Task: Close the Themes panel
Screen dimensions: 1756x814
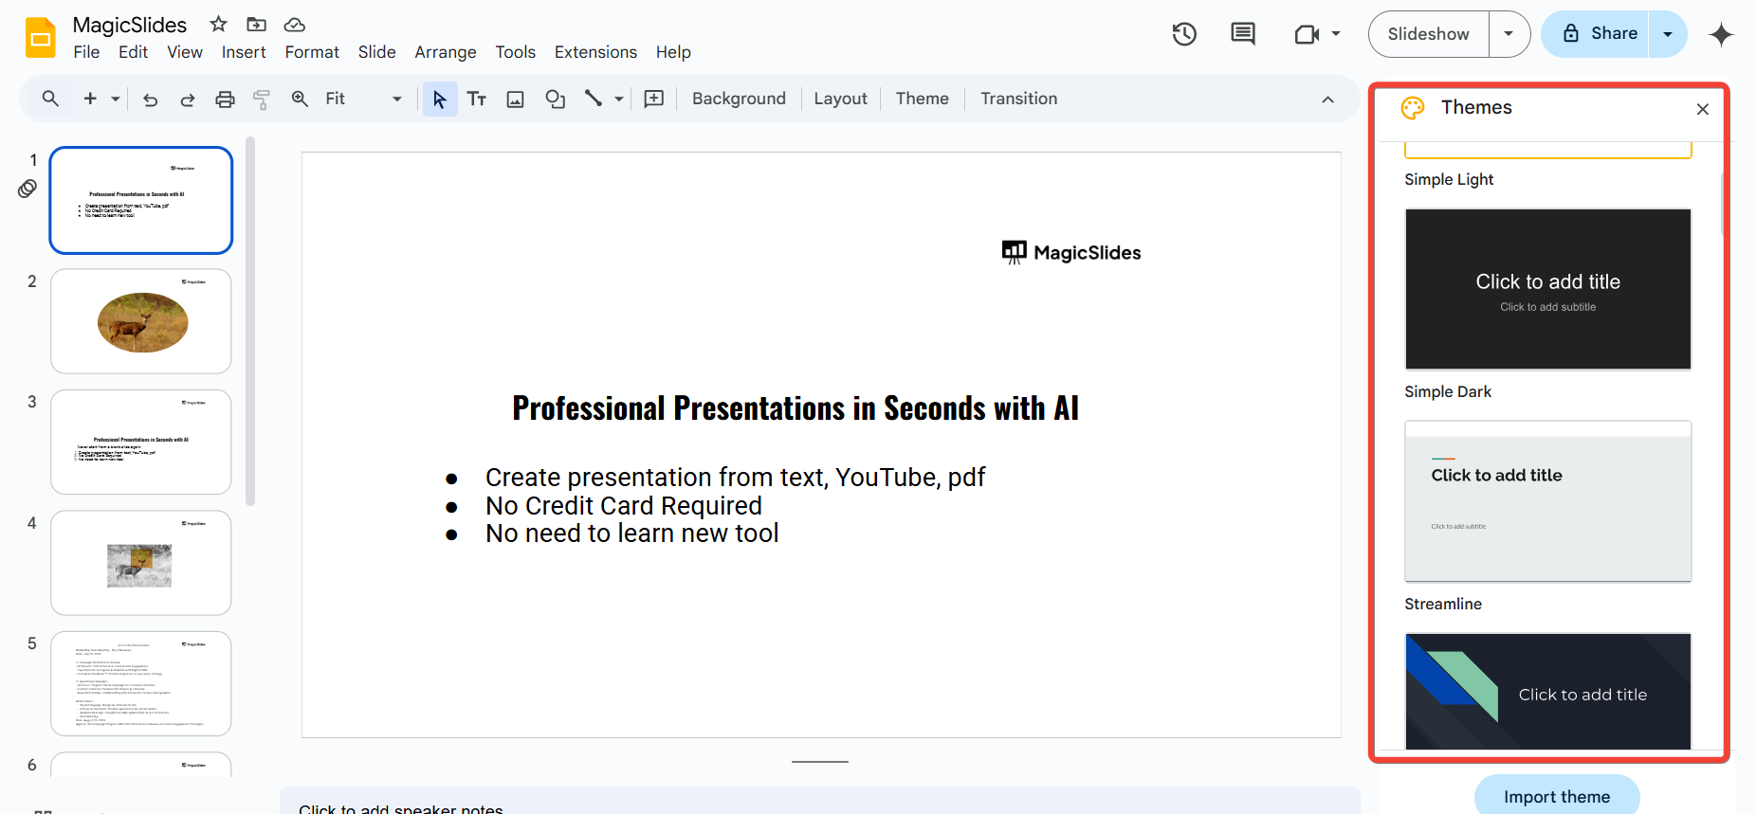Action: 1703,109
